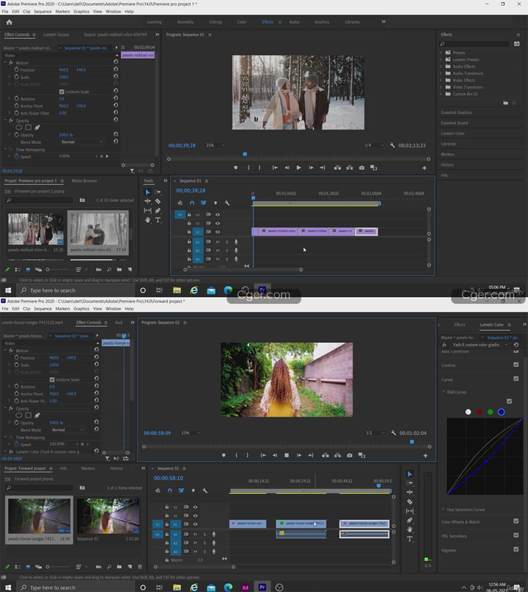Toggle the Curves section checkbox in Lumetri Color
Screen dimensions: 528x592
click(516, 379)
